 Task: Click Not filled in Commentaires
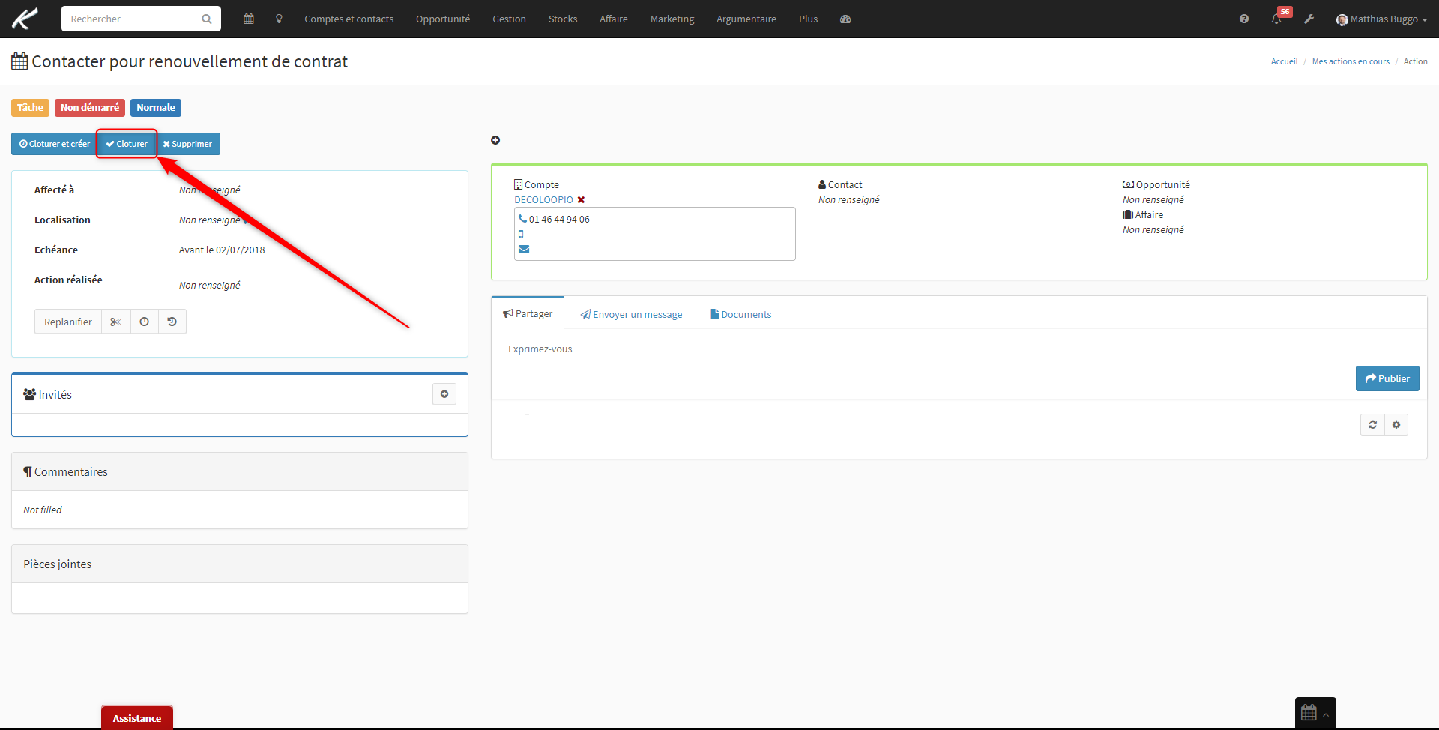tap(43, 510)
